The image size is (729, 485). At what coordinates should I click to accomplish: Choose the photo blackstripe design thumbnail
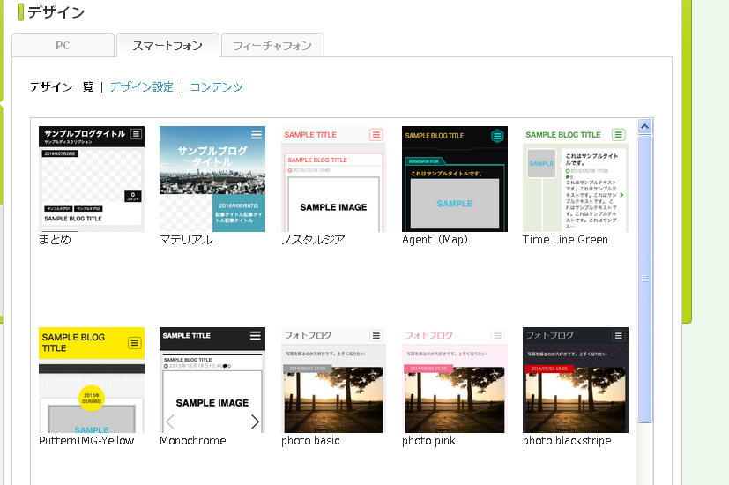click(x=576, y=380)
